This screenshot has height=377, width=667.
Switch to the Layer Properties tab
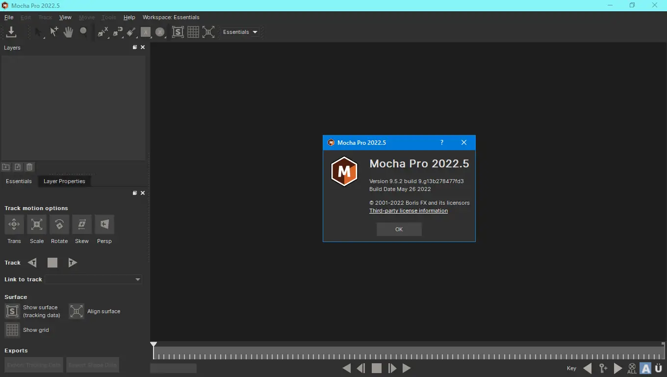64,181
